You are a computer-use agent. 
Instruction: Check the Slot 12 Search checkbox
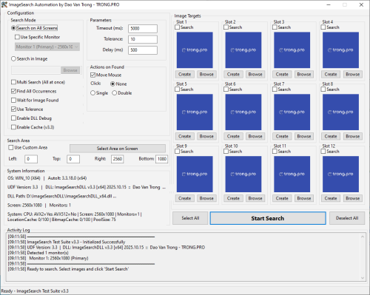[x=330, y=152]
